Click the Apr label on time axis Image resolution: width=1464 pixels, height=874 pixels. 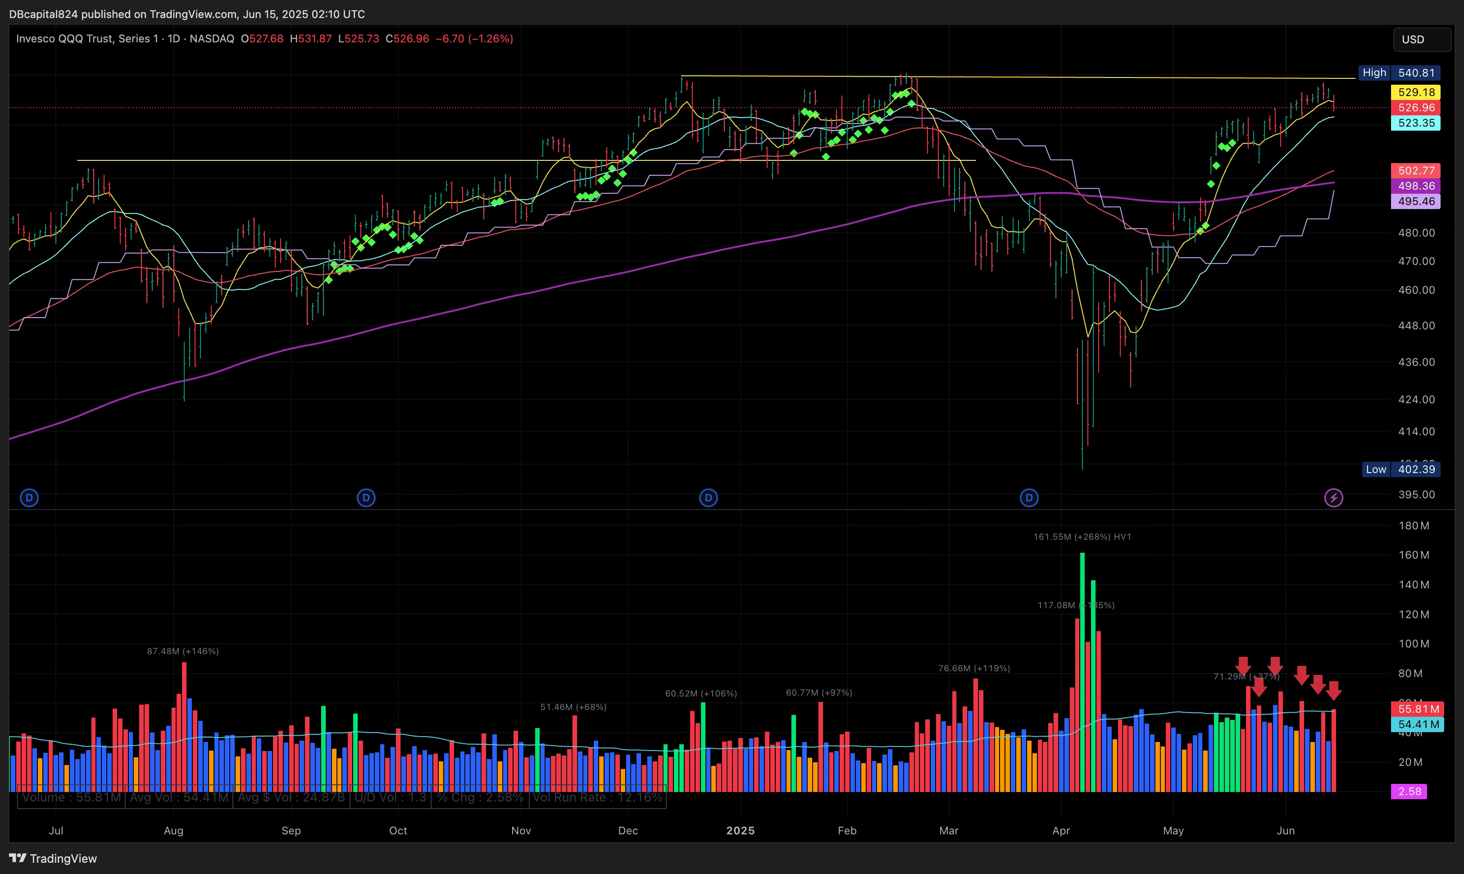[1061, 830]
